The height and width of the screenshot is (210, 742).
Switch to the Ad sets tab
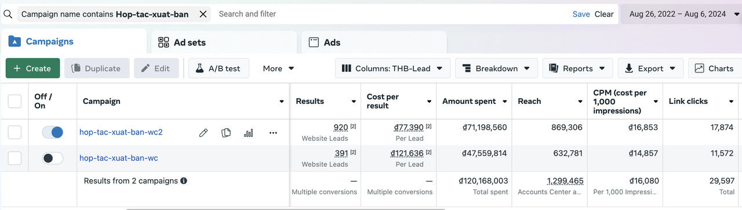point(224,42)
